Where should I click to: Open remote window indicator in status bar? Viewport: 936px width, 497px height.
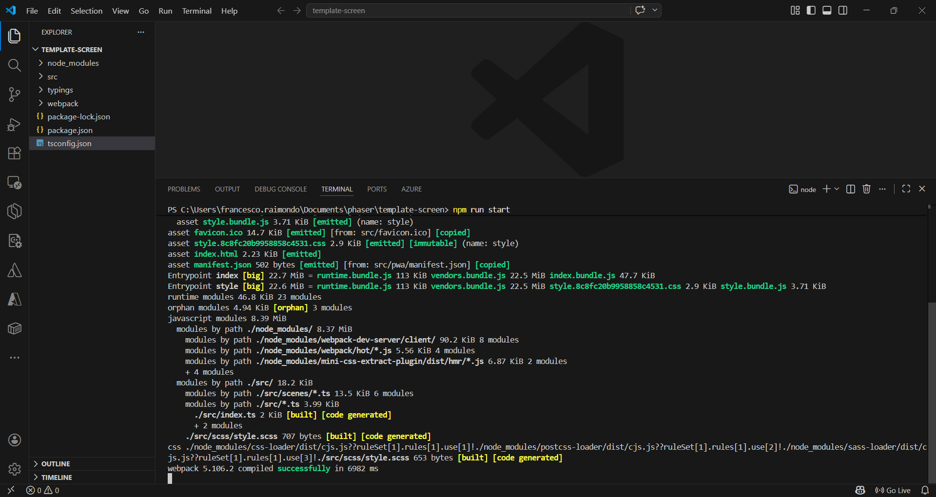(11, 490)
